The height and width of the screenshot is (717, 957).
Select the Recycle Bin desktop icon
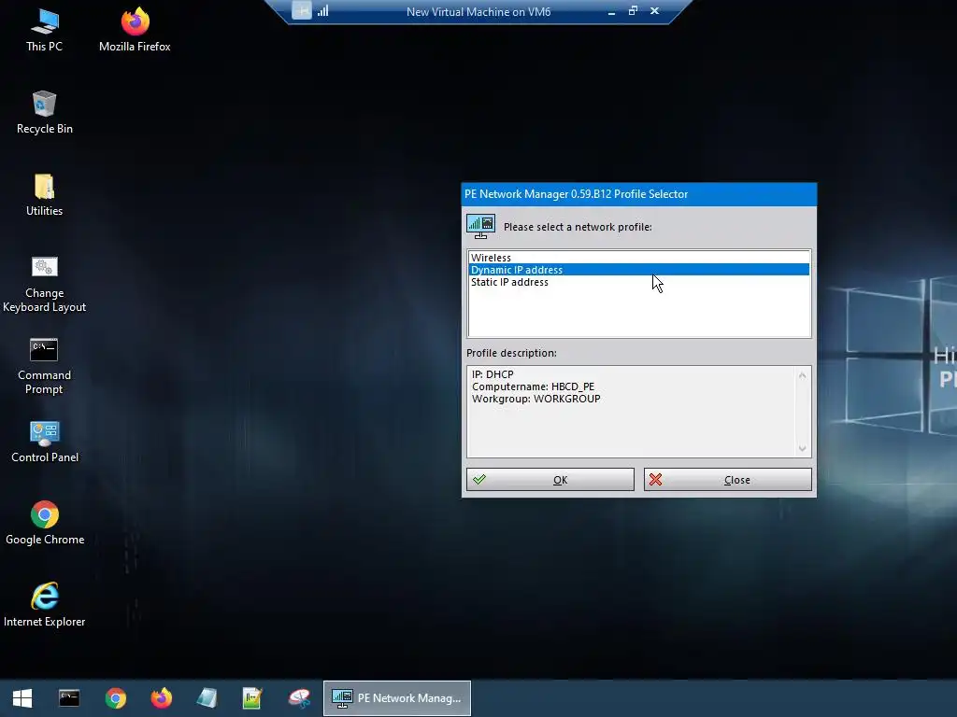(x=44, y=113)
